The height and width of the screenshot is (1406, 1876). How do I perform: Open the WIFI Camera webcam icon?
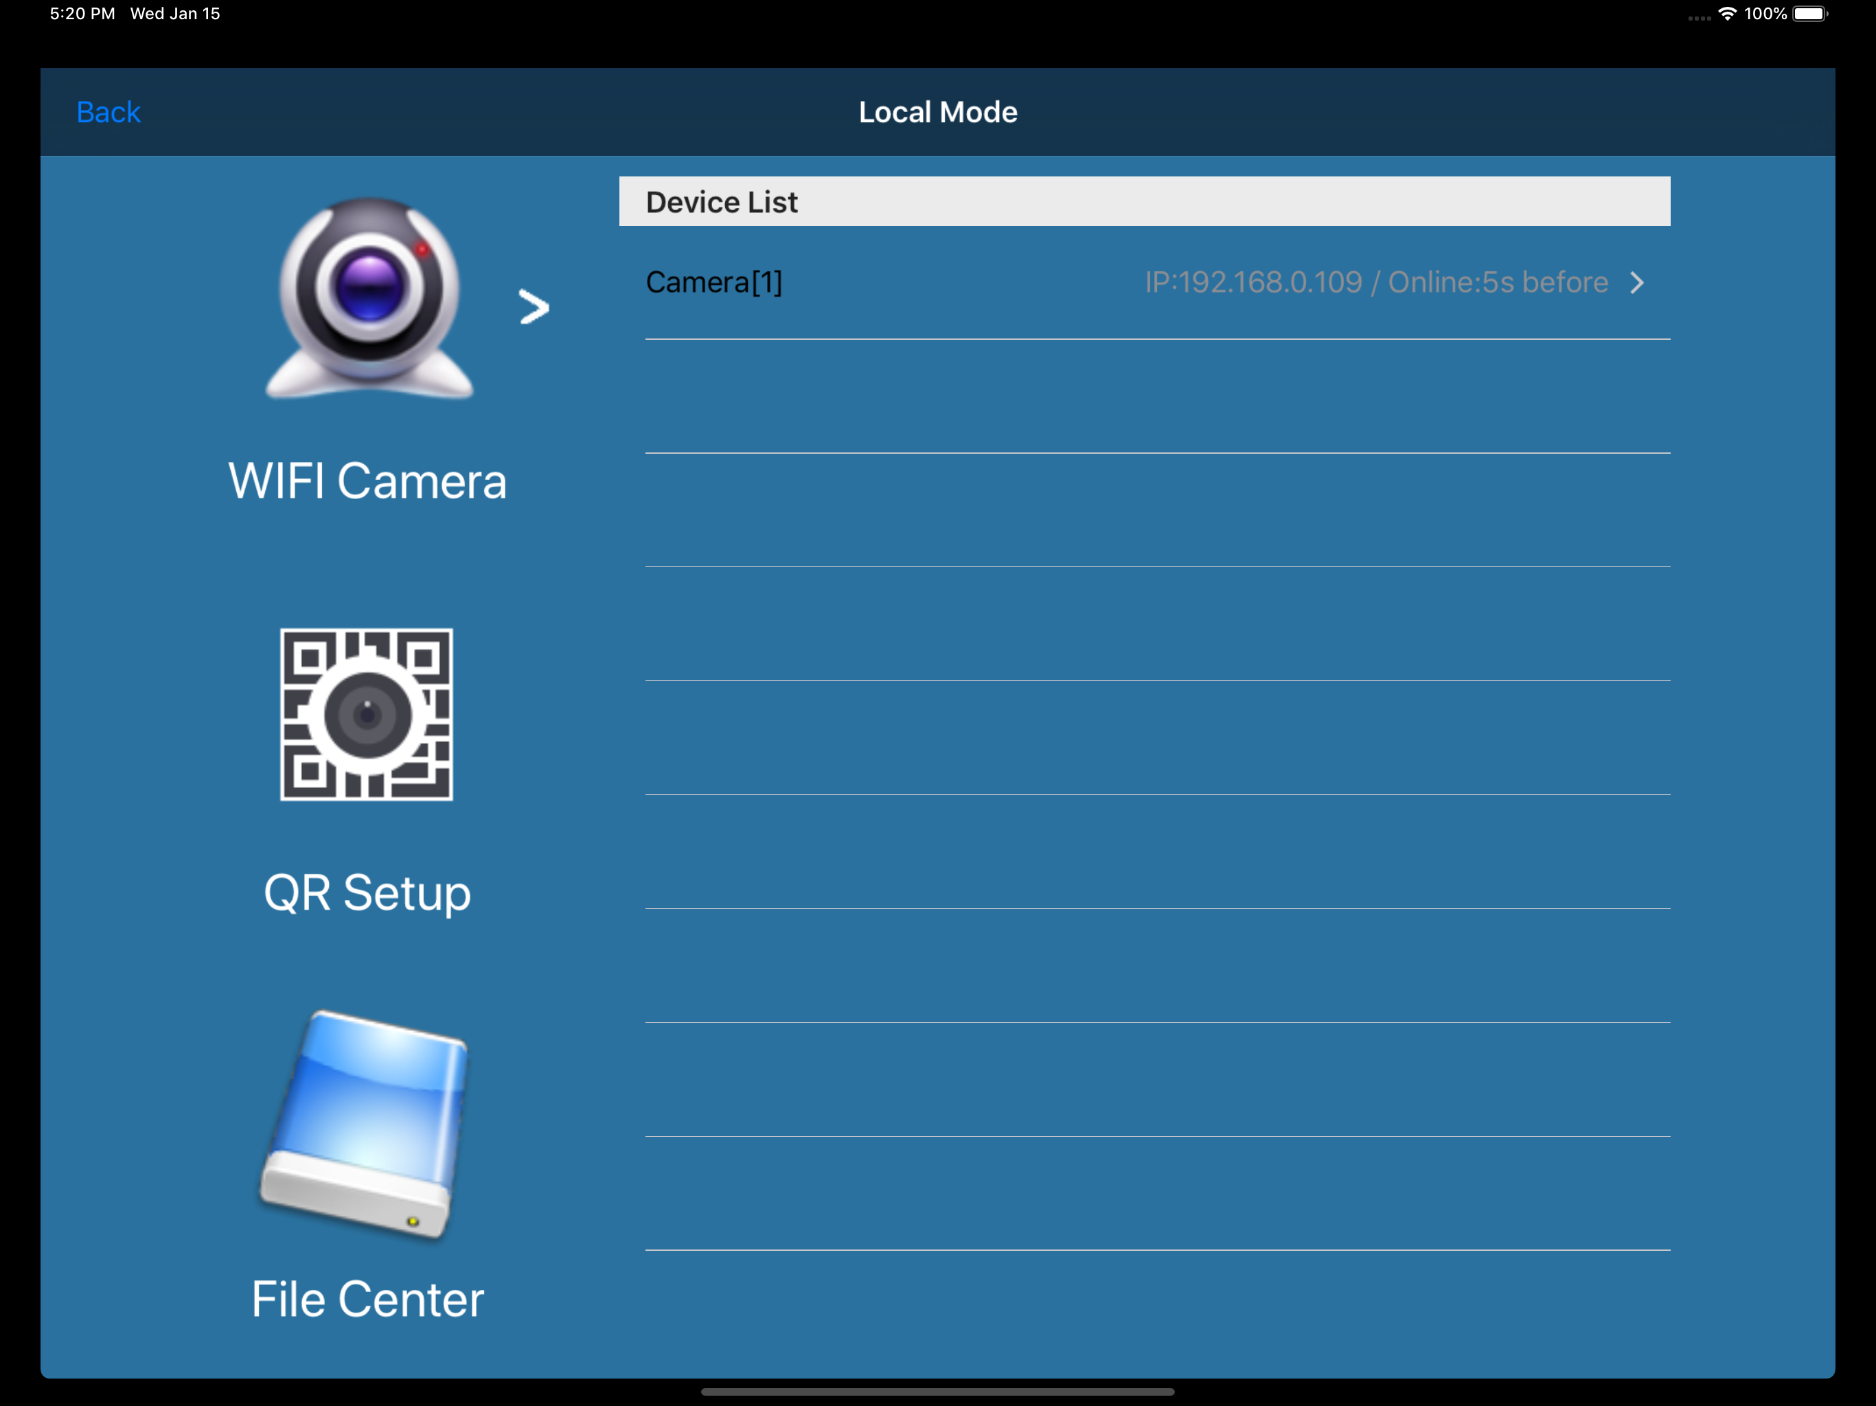369,299
